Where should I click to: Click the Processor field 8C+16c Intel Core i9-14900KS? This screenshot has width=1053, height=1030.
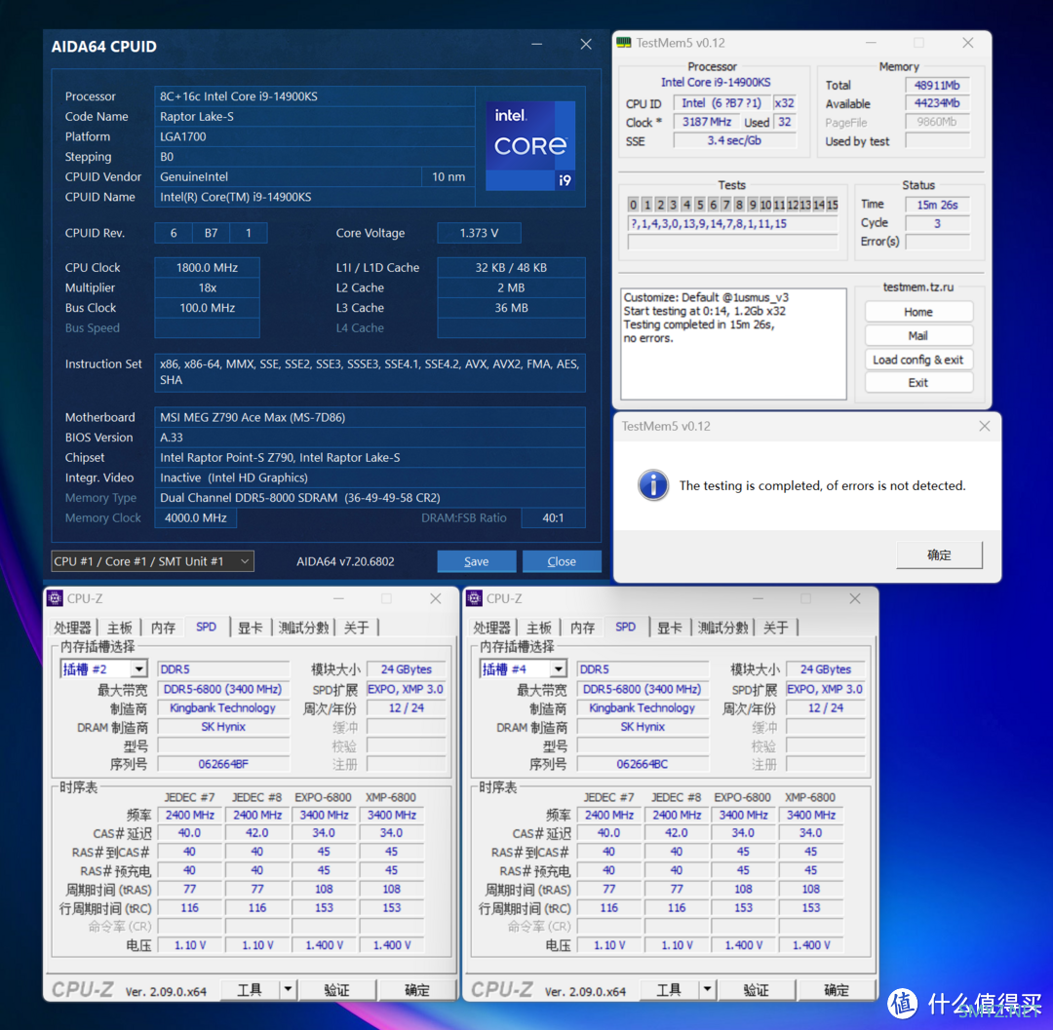point(314,95)
